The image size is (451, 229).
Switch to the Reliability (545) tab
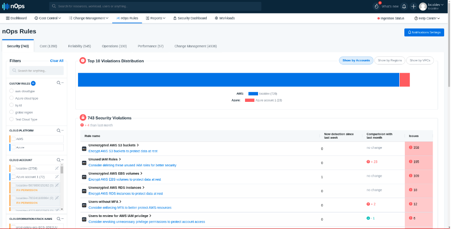[x=79, y=47]
